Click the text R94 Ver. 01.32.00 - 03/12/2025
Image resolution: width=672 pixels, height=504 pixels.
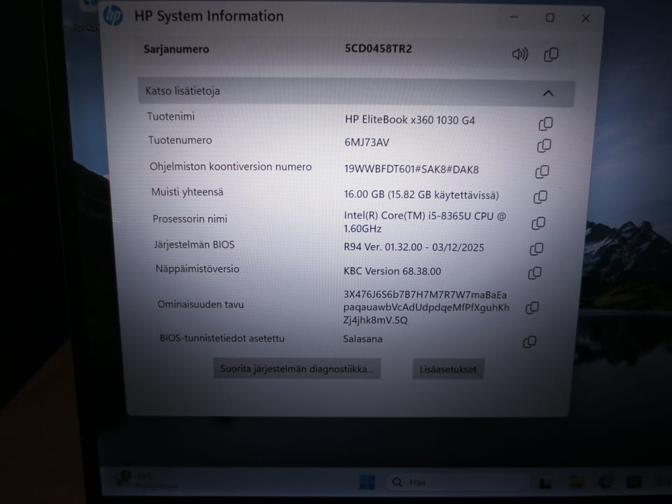(x=414, y=247)
